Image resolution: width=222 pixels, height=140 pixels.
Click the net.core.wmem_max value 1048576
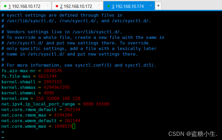pos(63,126)
